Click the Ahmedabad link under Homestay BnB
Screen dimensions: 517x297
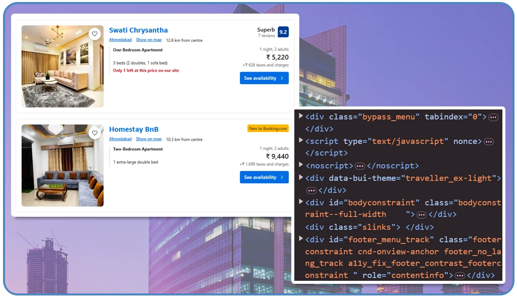click(120, 139)
